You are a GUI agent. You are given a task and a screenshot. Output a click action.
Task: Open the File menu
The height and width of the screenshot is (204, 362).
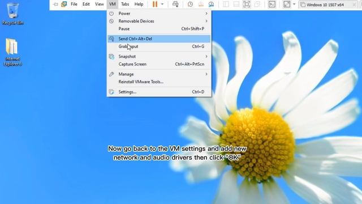coord(74,4)
